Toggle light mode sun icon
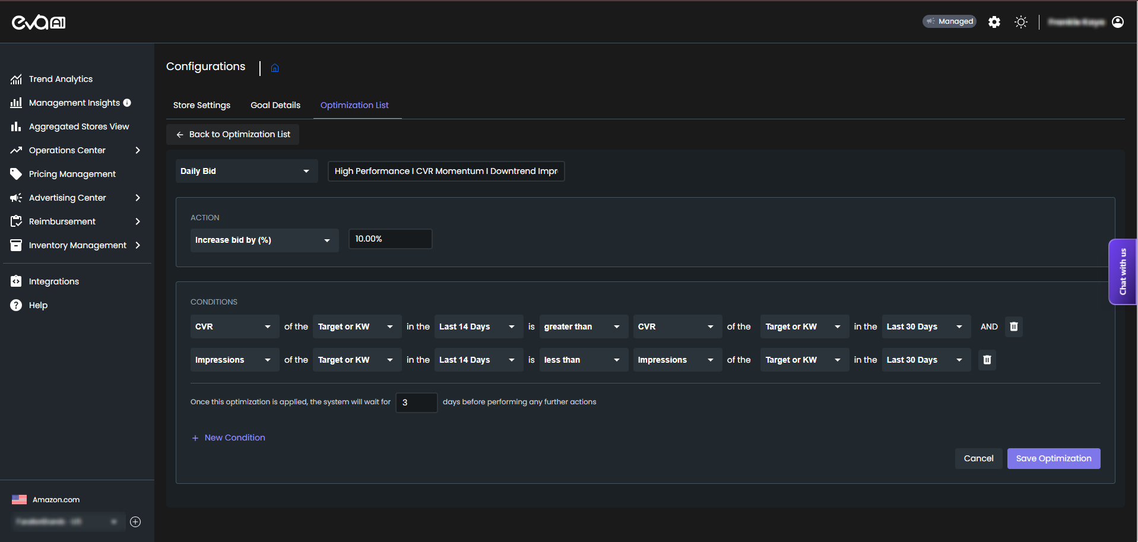 click(x=1020, y=22)
